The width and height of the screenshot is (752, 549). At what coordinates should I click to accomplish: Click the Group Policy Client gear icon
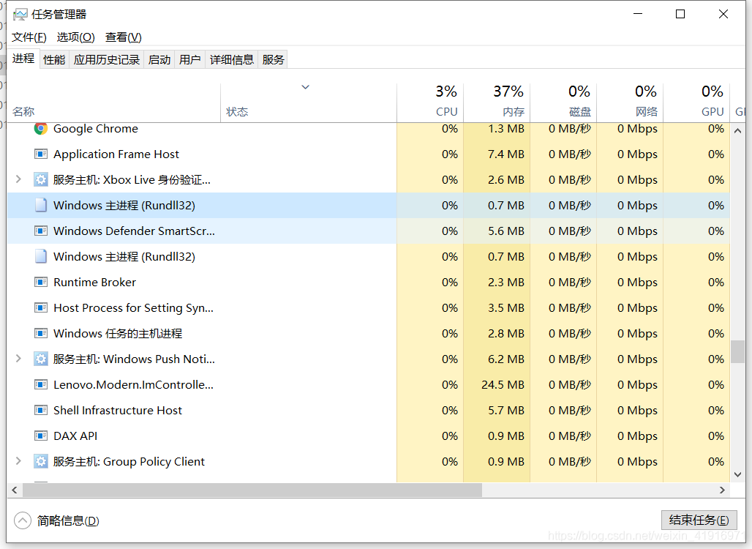(41, 461)
